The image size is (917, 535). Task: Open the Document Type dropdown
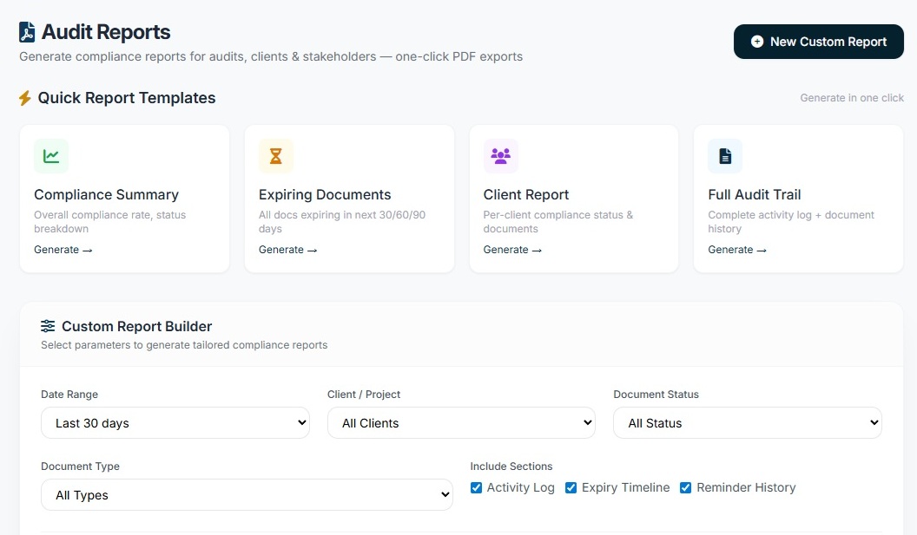[x=247, y=495]
